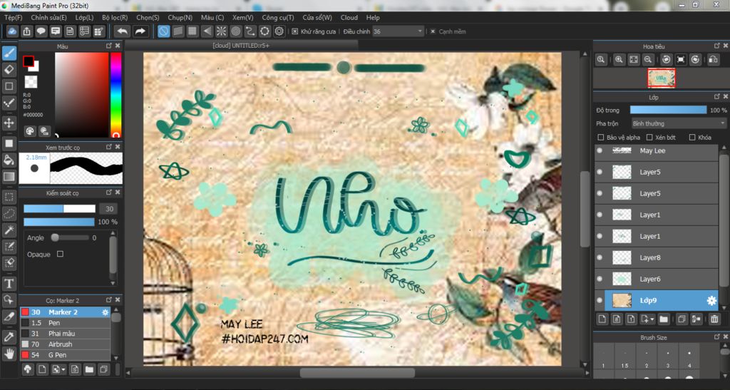This screenshot has width=730, height=390.
Task: Hide the Layer6 layer
Action: coord(600,279)
